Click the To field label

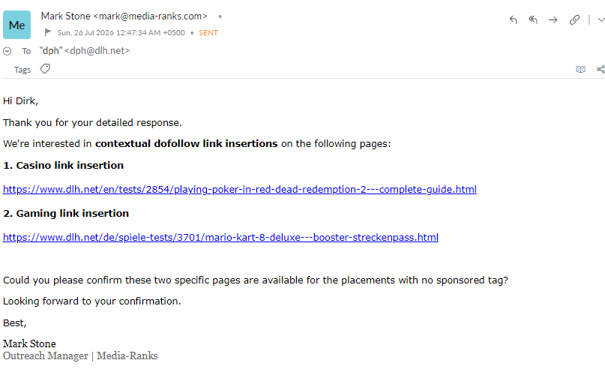tap(26, 51)
